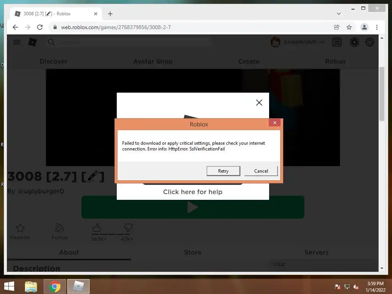Viewport: 392px width, 294px height.
Task: Open the Chrome three-dot menu
Action: coord(377,27)
